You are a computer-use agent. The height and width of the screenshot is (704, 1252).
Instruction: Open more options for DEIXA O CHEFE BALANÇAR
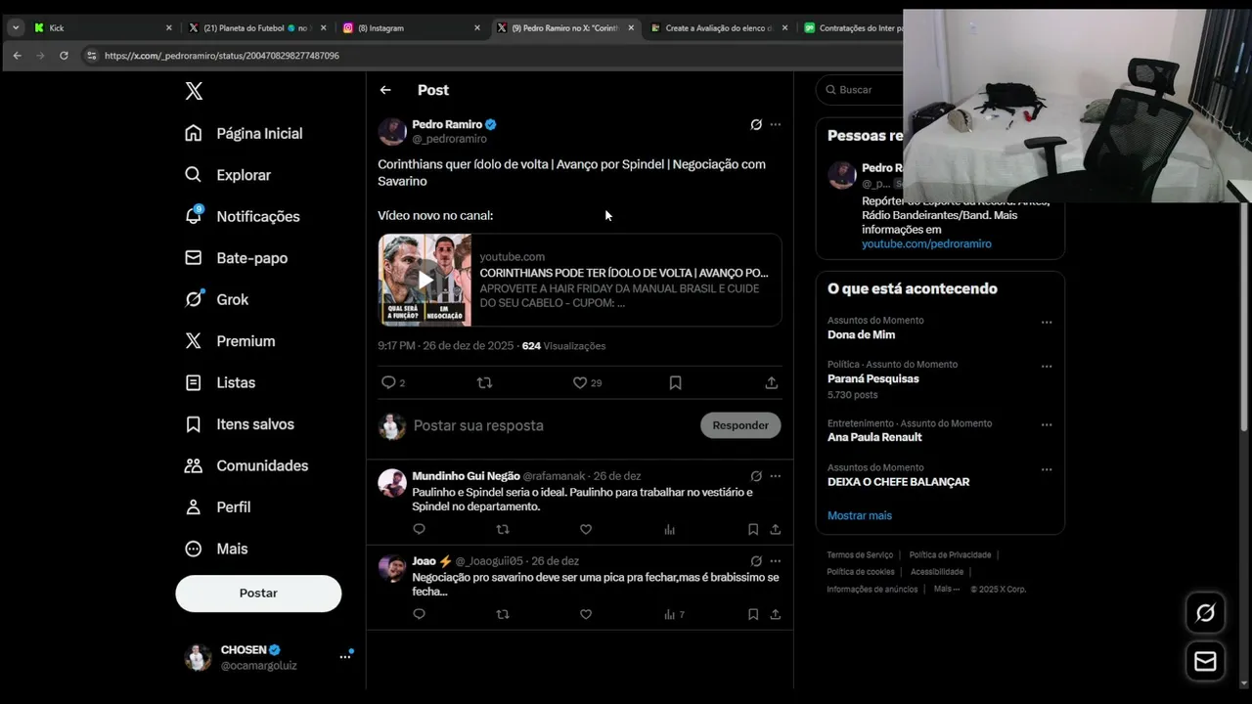click(x=1047, y=469)
